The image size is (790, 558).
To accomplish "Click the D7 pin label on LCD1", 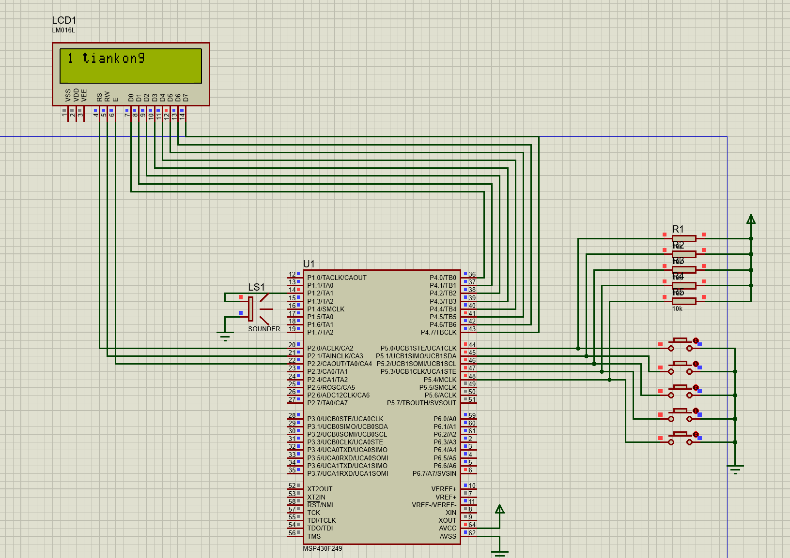I will pos(186,97).
